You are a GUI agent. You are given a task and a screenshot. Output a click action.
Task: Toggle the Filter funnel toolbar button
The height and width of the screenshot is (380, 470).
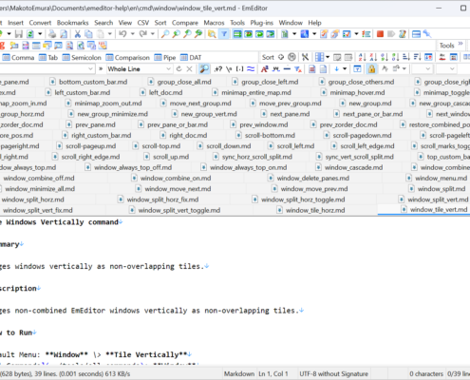224,34
